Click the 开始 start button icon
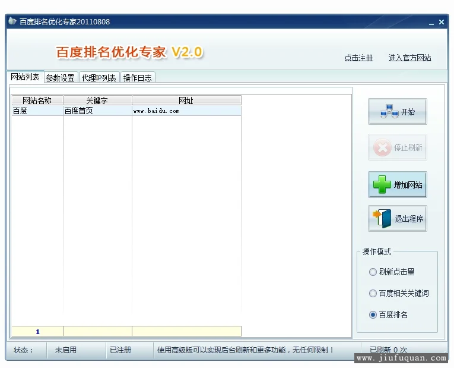Viewport: 454px width, 368px height. coord(389,111)
